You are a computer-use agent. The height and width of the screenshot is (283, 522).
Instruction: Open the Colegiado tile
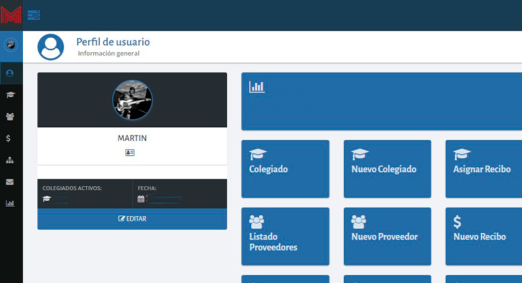coord(285,168)
